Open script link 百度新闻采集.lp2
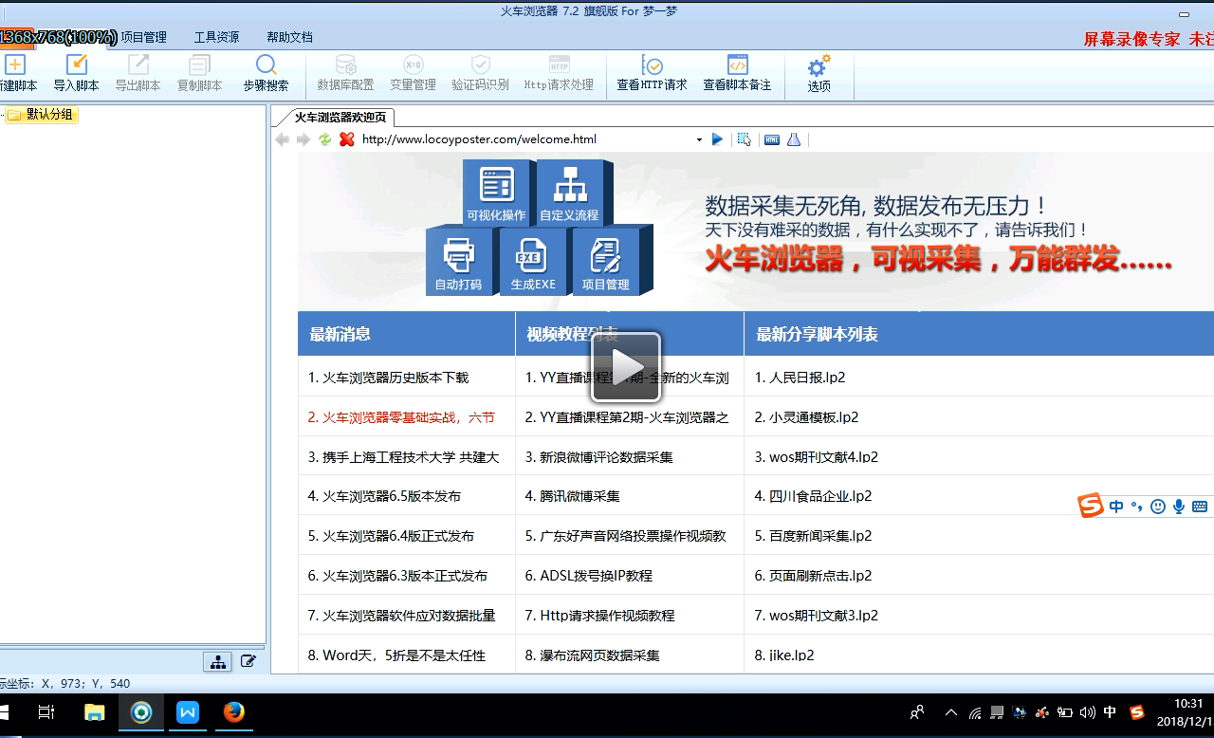1214x738 pixels. click(820, 536)
